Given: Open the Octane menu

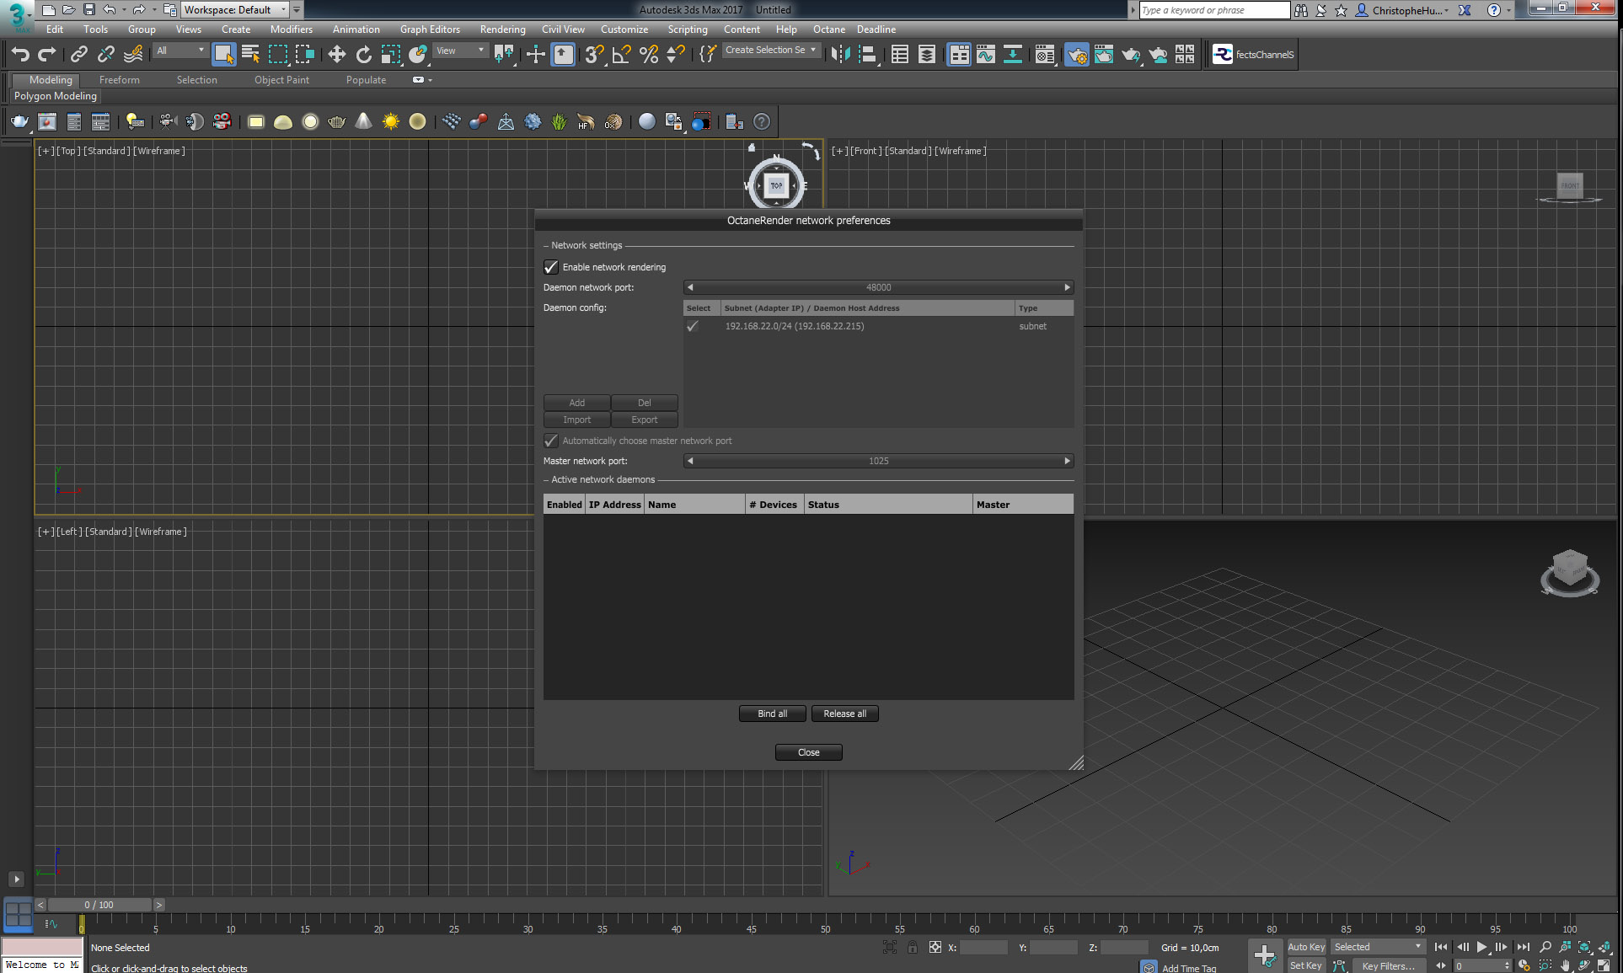Looking at the screenshot, I should click(828, 29).
